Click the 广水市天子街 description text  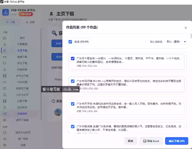pos(129,105)
